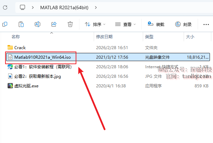This screenshot has height=143, width=213.
Task: Click the Delete trash icon
Action: pyautogui.click(x=70, y=24)
